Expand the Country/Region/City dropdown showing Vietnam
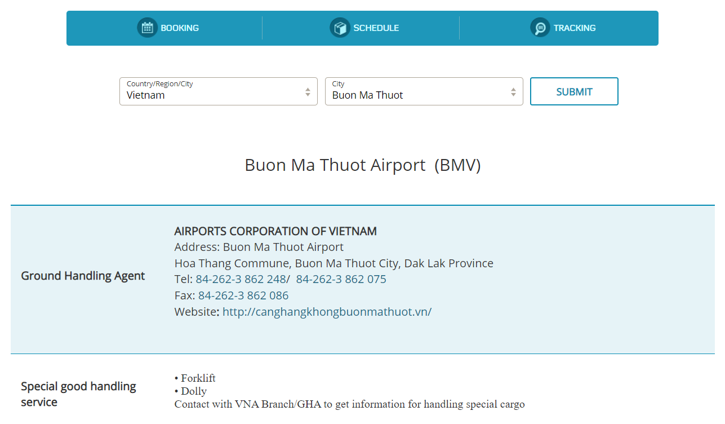725x424 pixels. pyautogui.click(x=219, y=91)
